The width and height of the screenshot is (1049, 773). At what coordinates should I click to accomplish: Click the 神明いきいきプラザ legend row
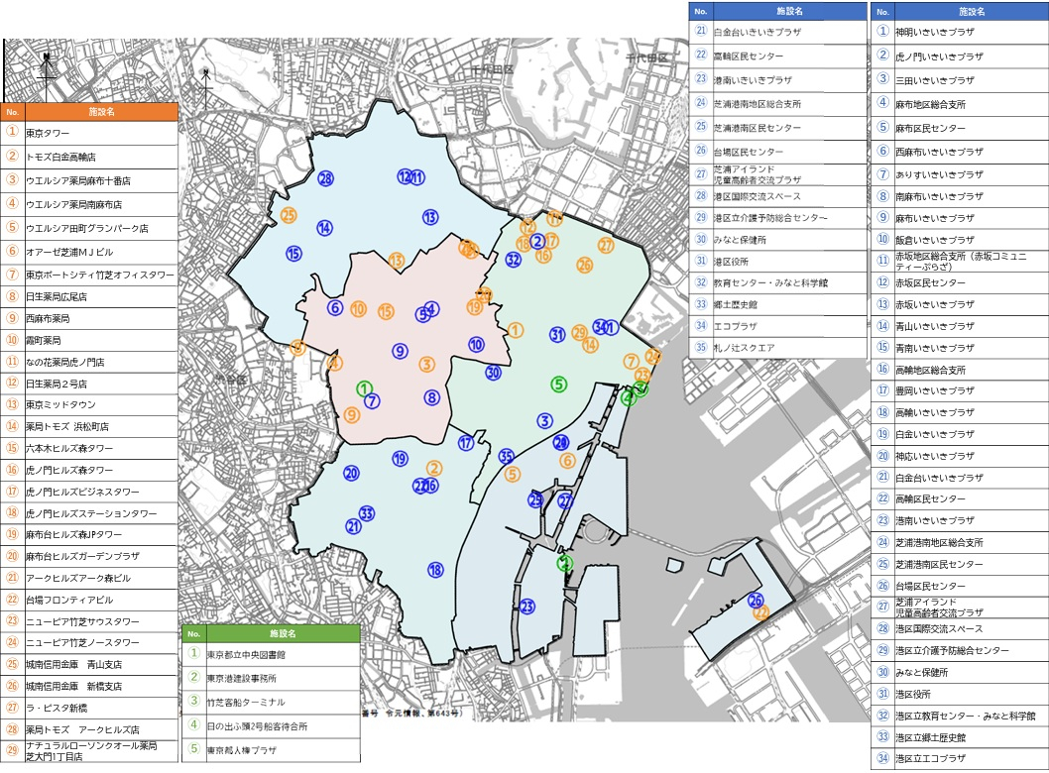pos(958,32)
